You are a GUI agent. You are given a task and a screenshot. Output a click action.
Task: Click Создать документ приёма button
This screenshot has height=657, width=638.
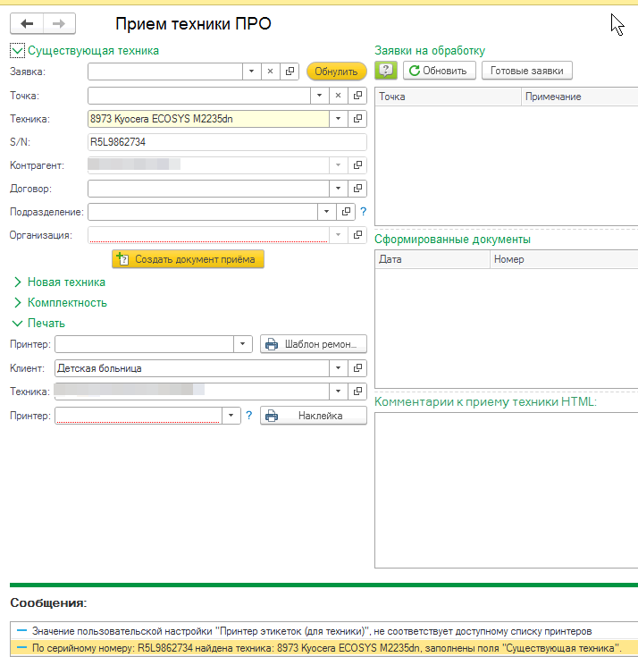pyautogui.click(x=188, y=259)
